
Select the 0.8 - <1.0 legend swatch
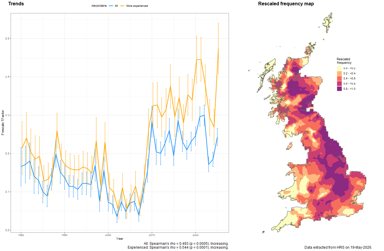click(x=339, y=89)
